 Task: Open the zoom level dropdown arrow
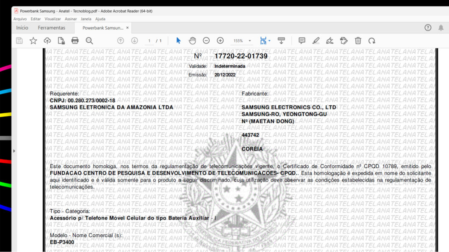[x=249, y=41]
